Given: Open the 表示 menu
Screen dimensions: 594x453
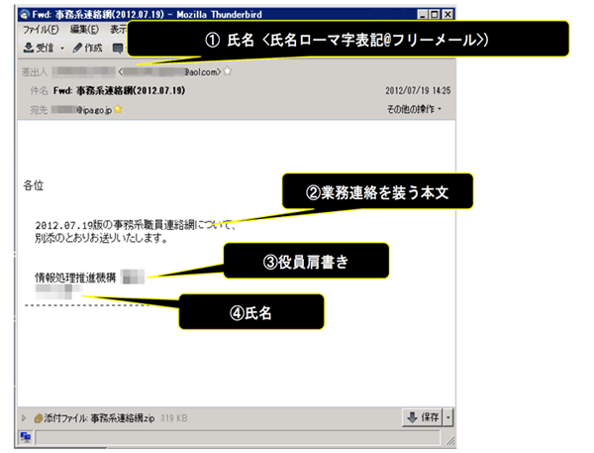Looking at the screenshot, I should (118, 29).
